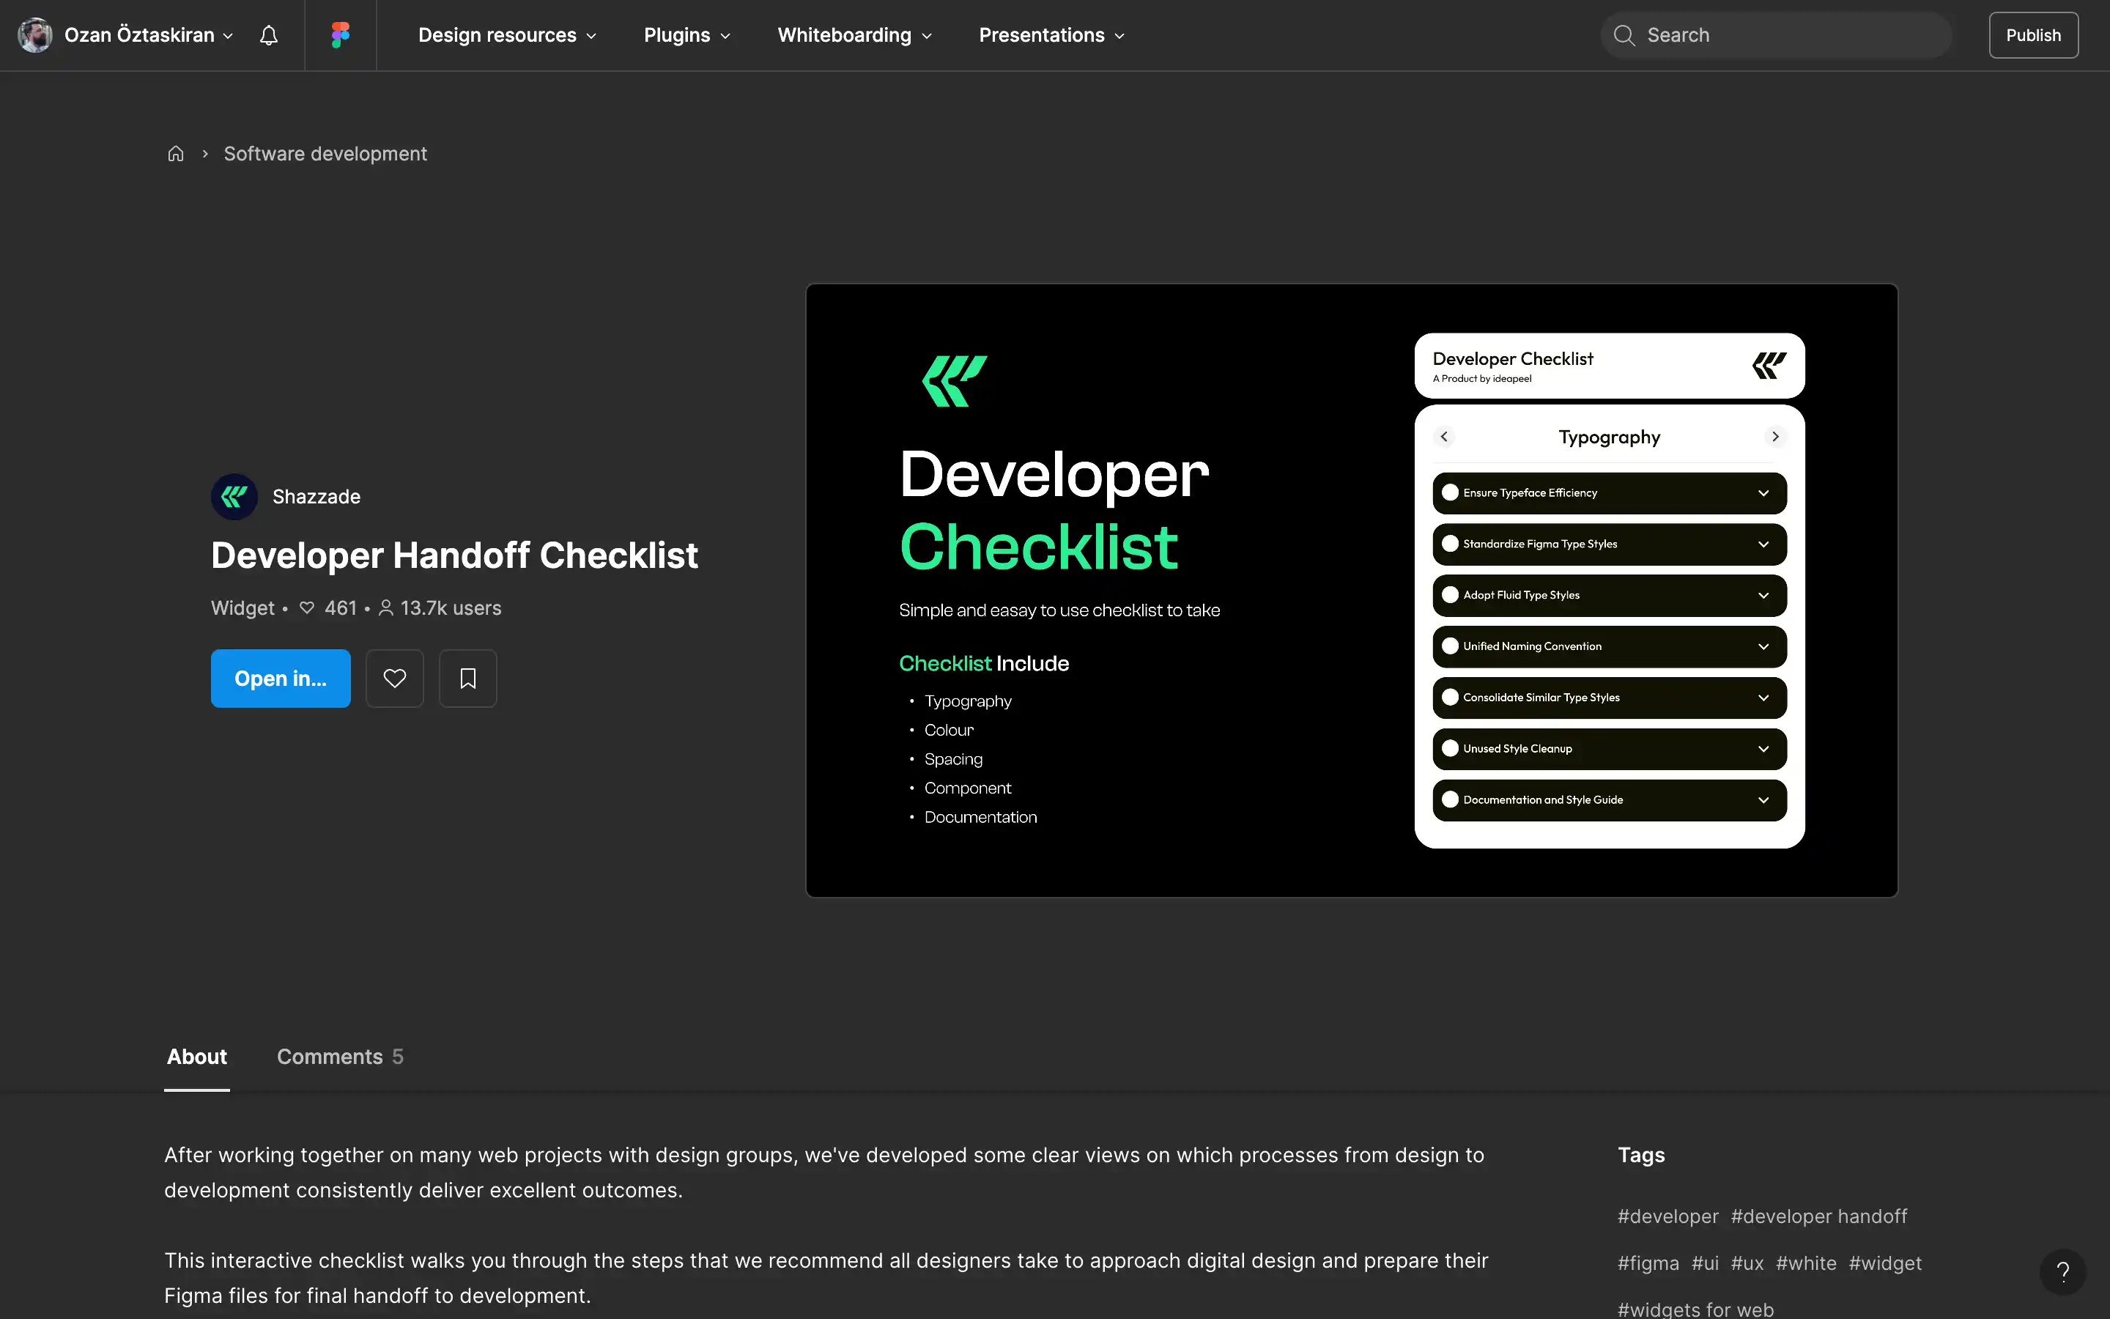Click Documentation bullet in Checklist Include
The height and width of the screenshot is (1319, 2110).
[x=981, y=817]
